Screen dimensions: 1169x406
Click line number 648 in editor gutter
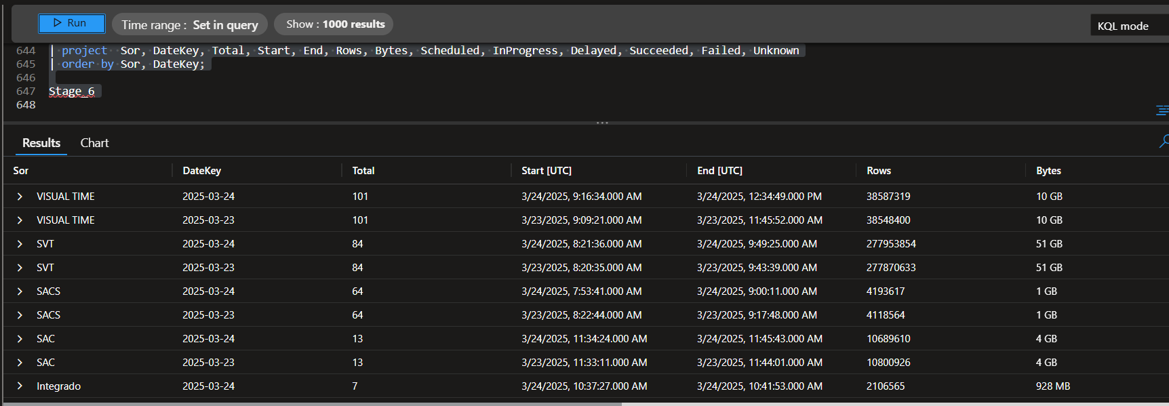[26, 104]
